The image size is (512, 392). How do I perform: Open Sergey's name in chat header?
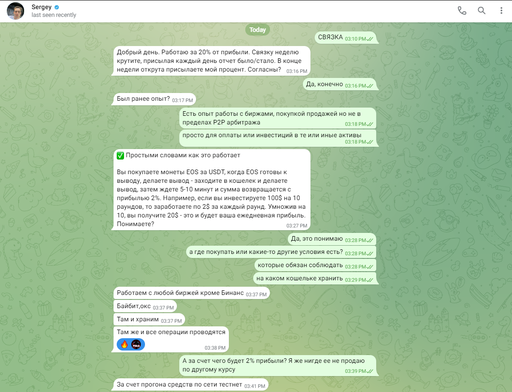(41, 7)
